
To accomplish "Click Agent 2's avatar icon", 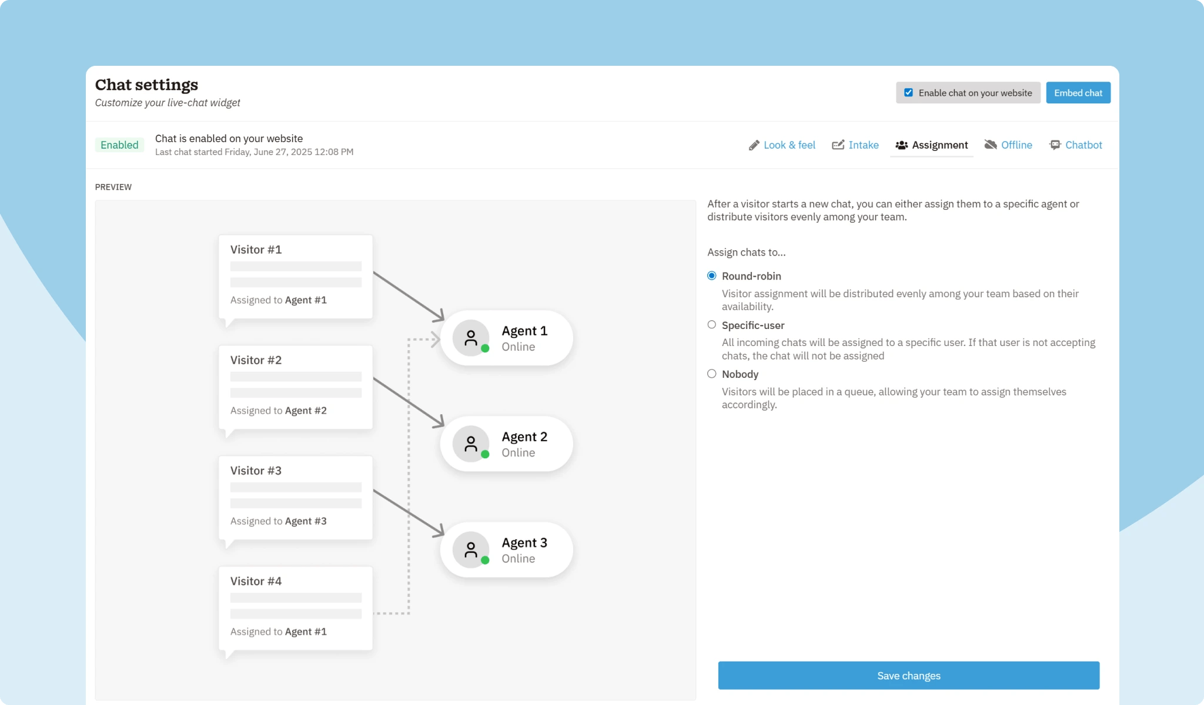I will pos(470,444).
